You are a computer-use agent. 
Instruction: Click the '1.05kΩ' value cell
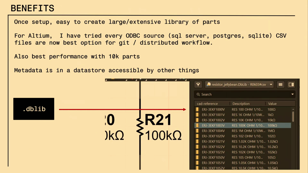coord(272,163)
